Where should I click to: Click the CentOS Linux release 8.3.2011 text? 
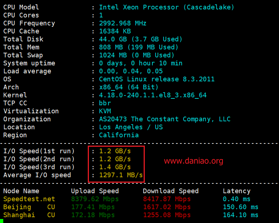click(157, 79)
